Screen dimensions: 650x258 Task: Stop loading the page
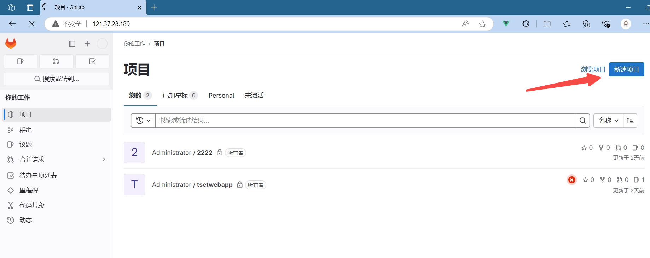pos(32,24)
